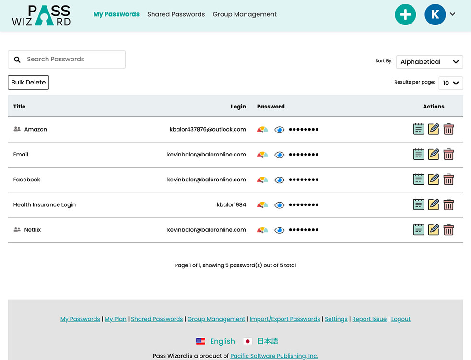Screen dimensions: 471x360
Task: Open footer Shared Passwords link
Action: [x=157, y=319]
